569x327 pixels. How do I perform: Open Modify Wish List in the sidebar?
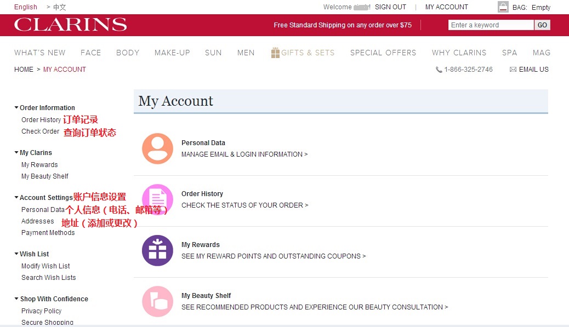[x=45, y=266]
